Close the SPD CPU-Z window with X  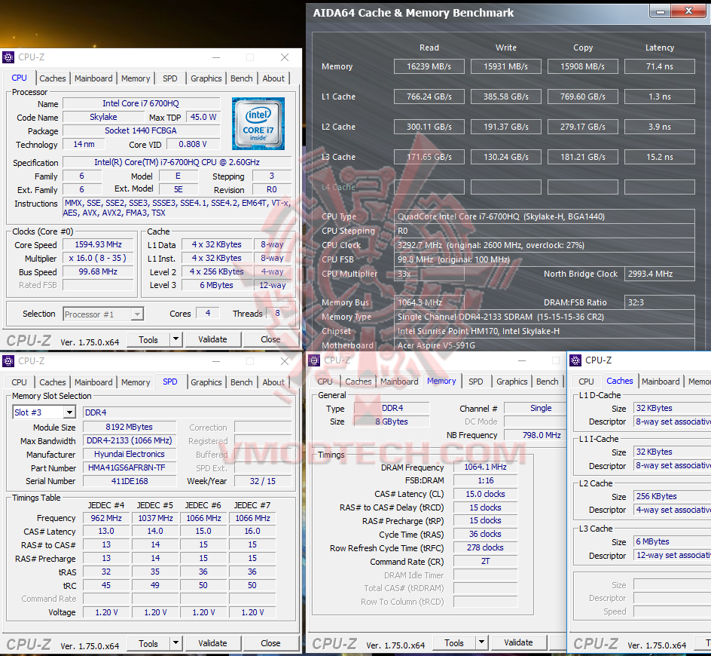click(285, 361)
